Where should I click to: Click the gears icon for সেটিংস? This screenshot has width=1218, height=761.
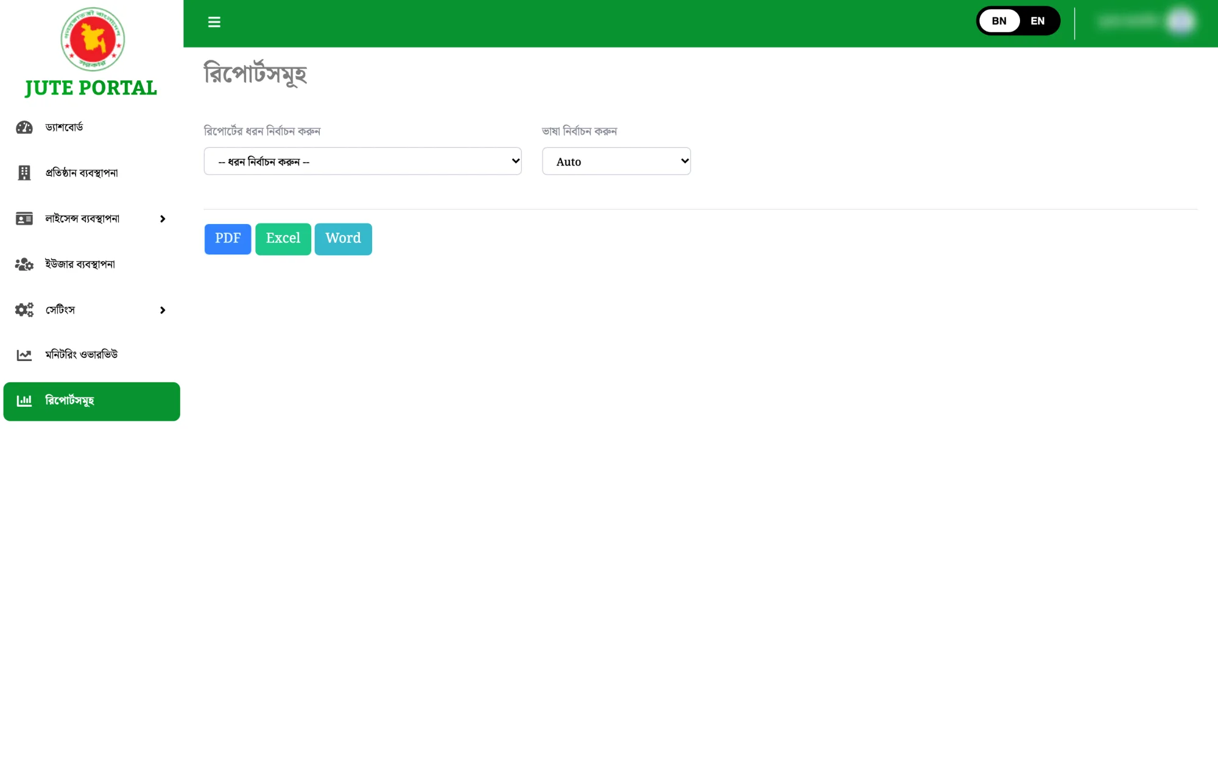pyautogui.click(x=24, y=310)
